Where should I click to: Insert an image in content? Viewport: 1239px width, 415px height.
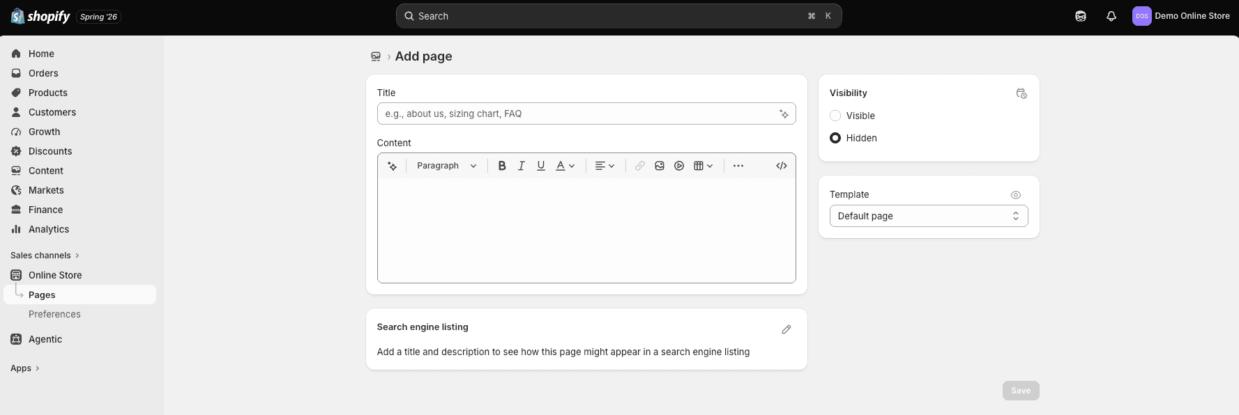click(x=660, y=166)
